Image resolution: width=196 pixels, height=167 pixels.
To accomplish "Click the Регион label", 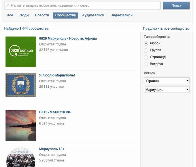I will (x=150, y=73).
